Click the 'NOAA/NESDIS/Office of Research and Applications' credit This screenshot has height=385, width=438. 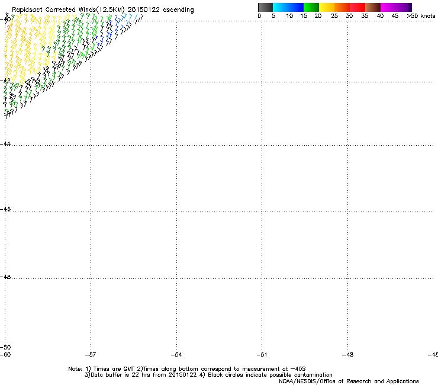tap(349, 381)
